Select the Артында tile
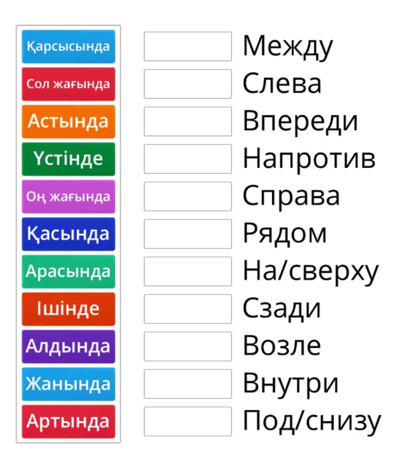408x473 pixels. pos(68,422)
